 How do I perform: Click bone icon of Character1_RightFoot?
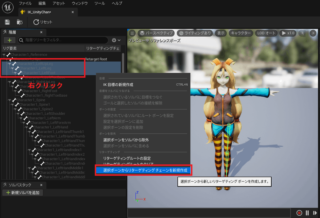click(x=20, y=91)
